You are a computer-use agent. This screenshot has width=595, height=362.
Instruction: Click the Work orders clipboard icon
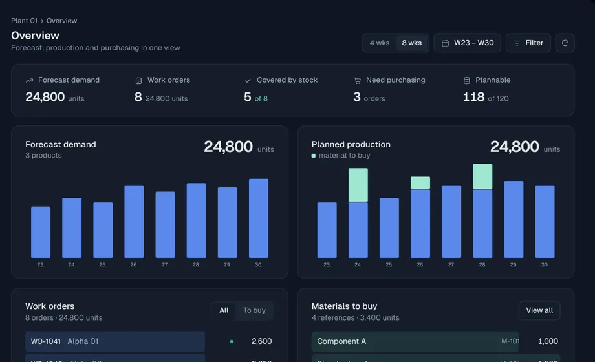(x=138, y=80)
